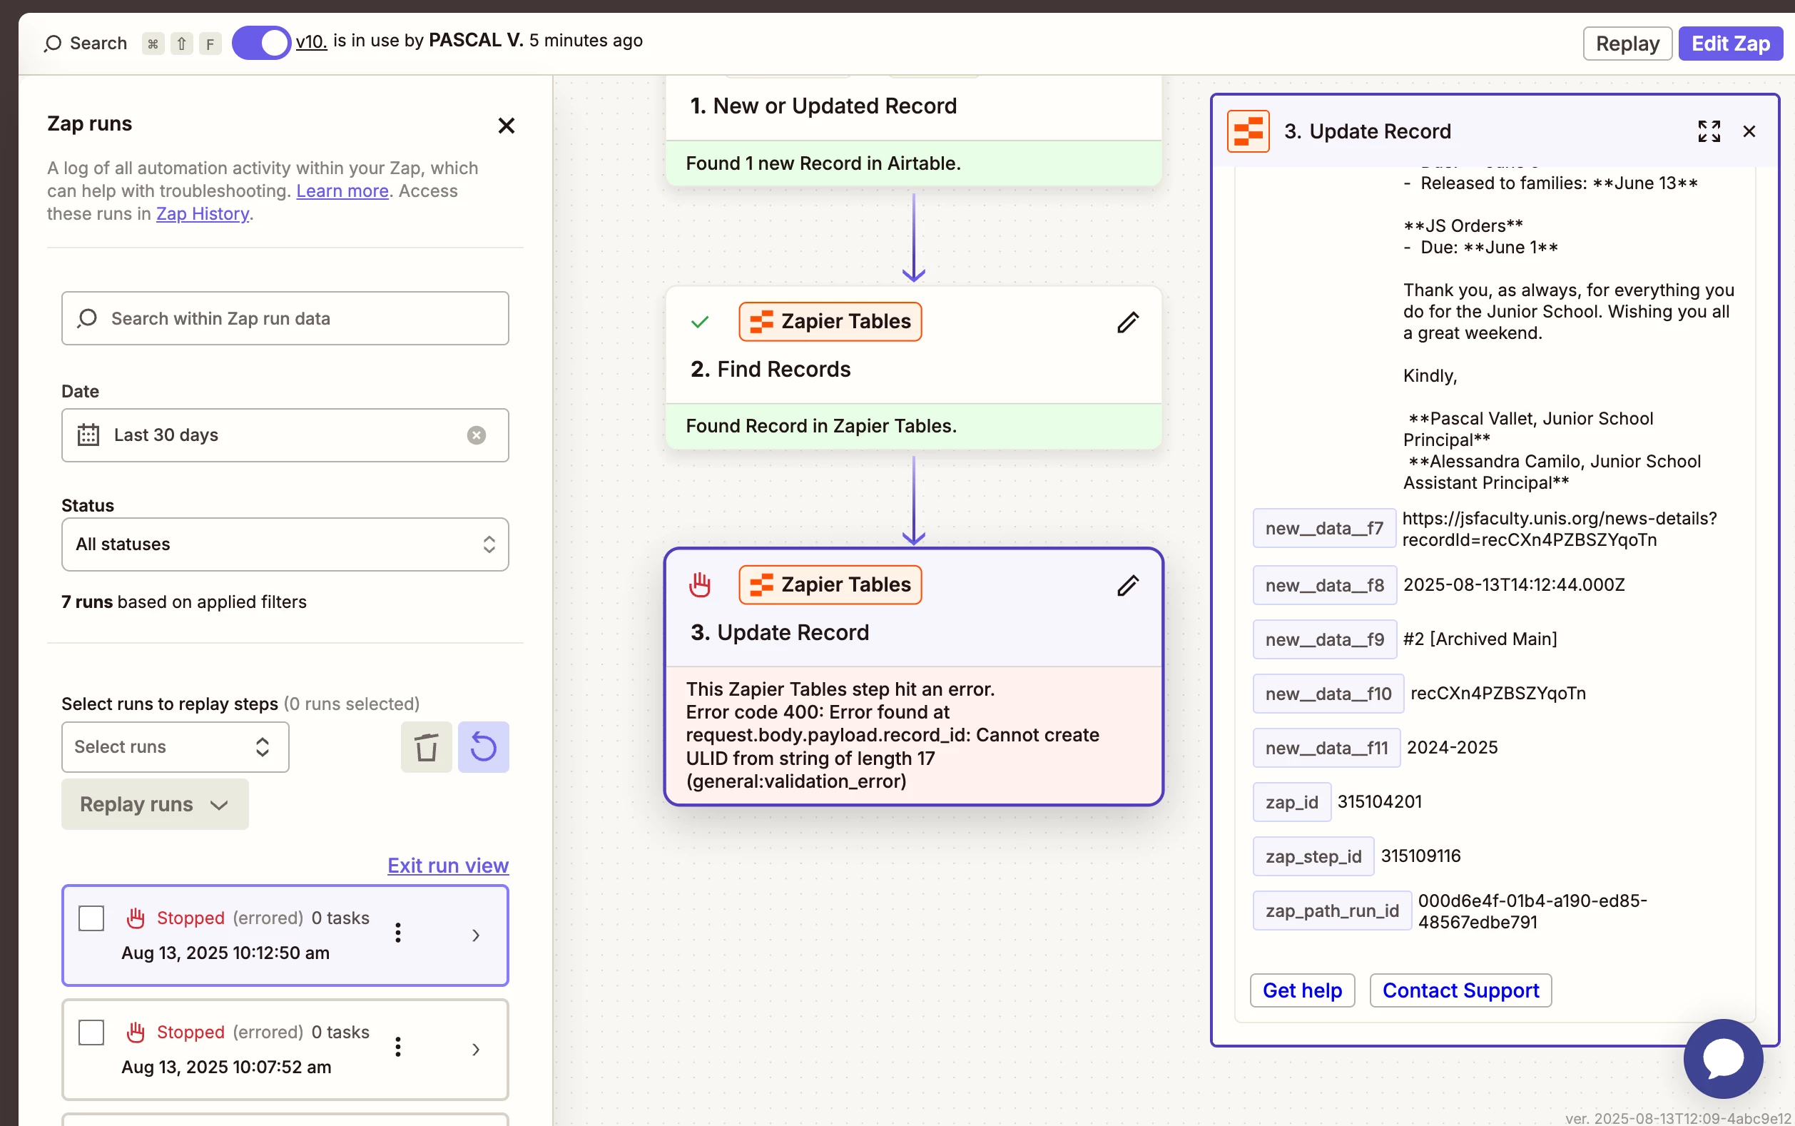Click stopped hand icon on 10:07:52 run

tap(136, 1032)
